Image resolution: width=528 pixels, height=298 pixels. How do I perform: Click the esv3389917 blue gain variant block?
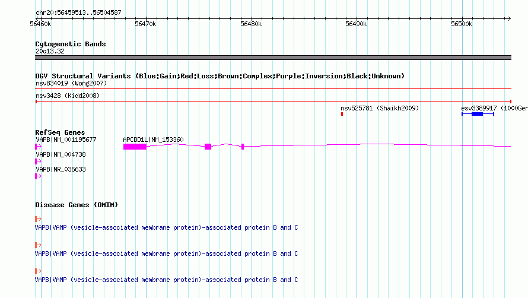point(477,114)
